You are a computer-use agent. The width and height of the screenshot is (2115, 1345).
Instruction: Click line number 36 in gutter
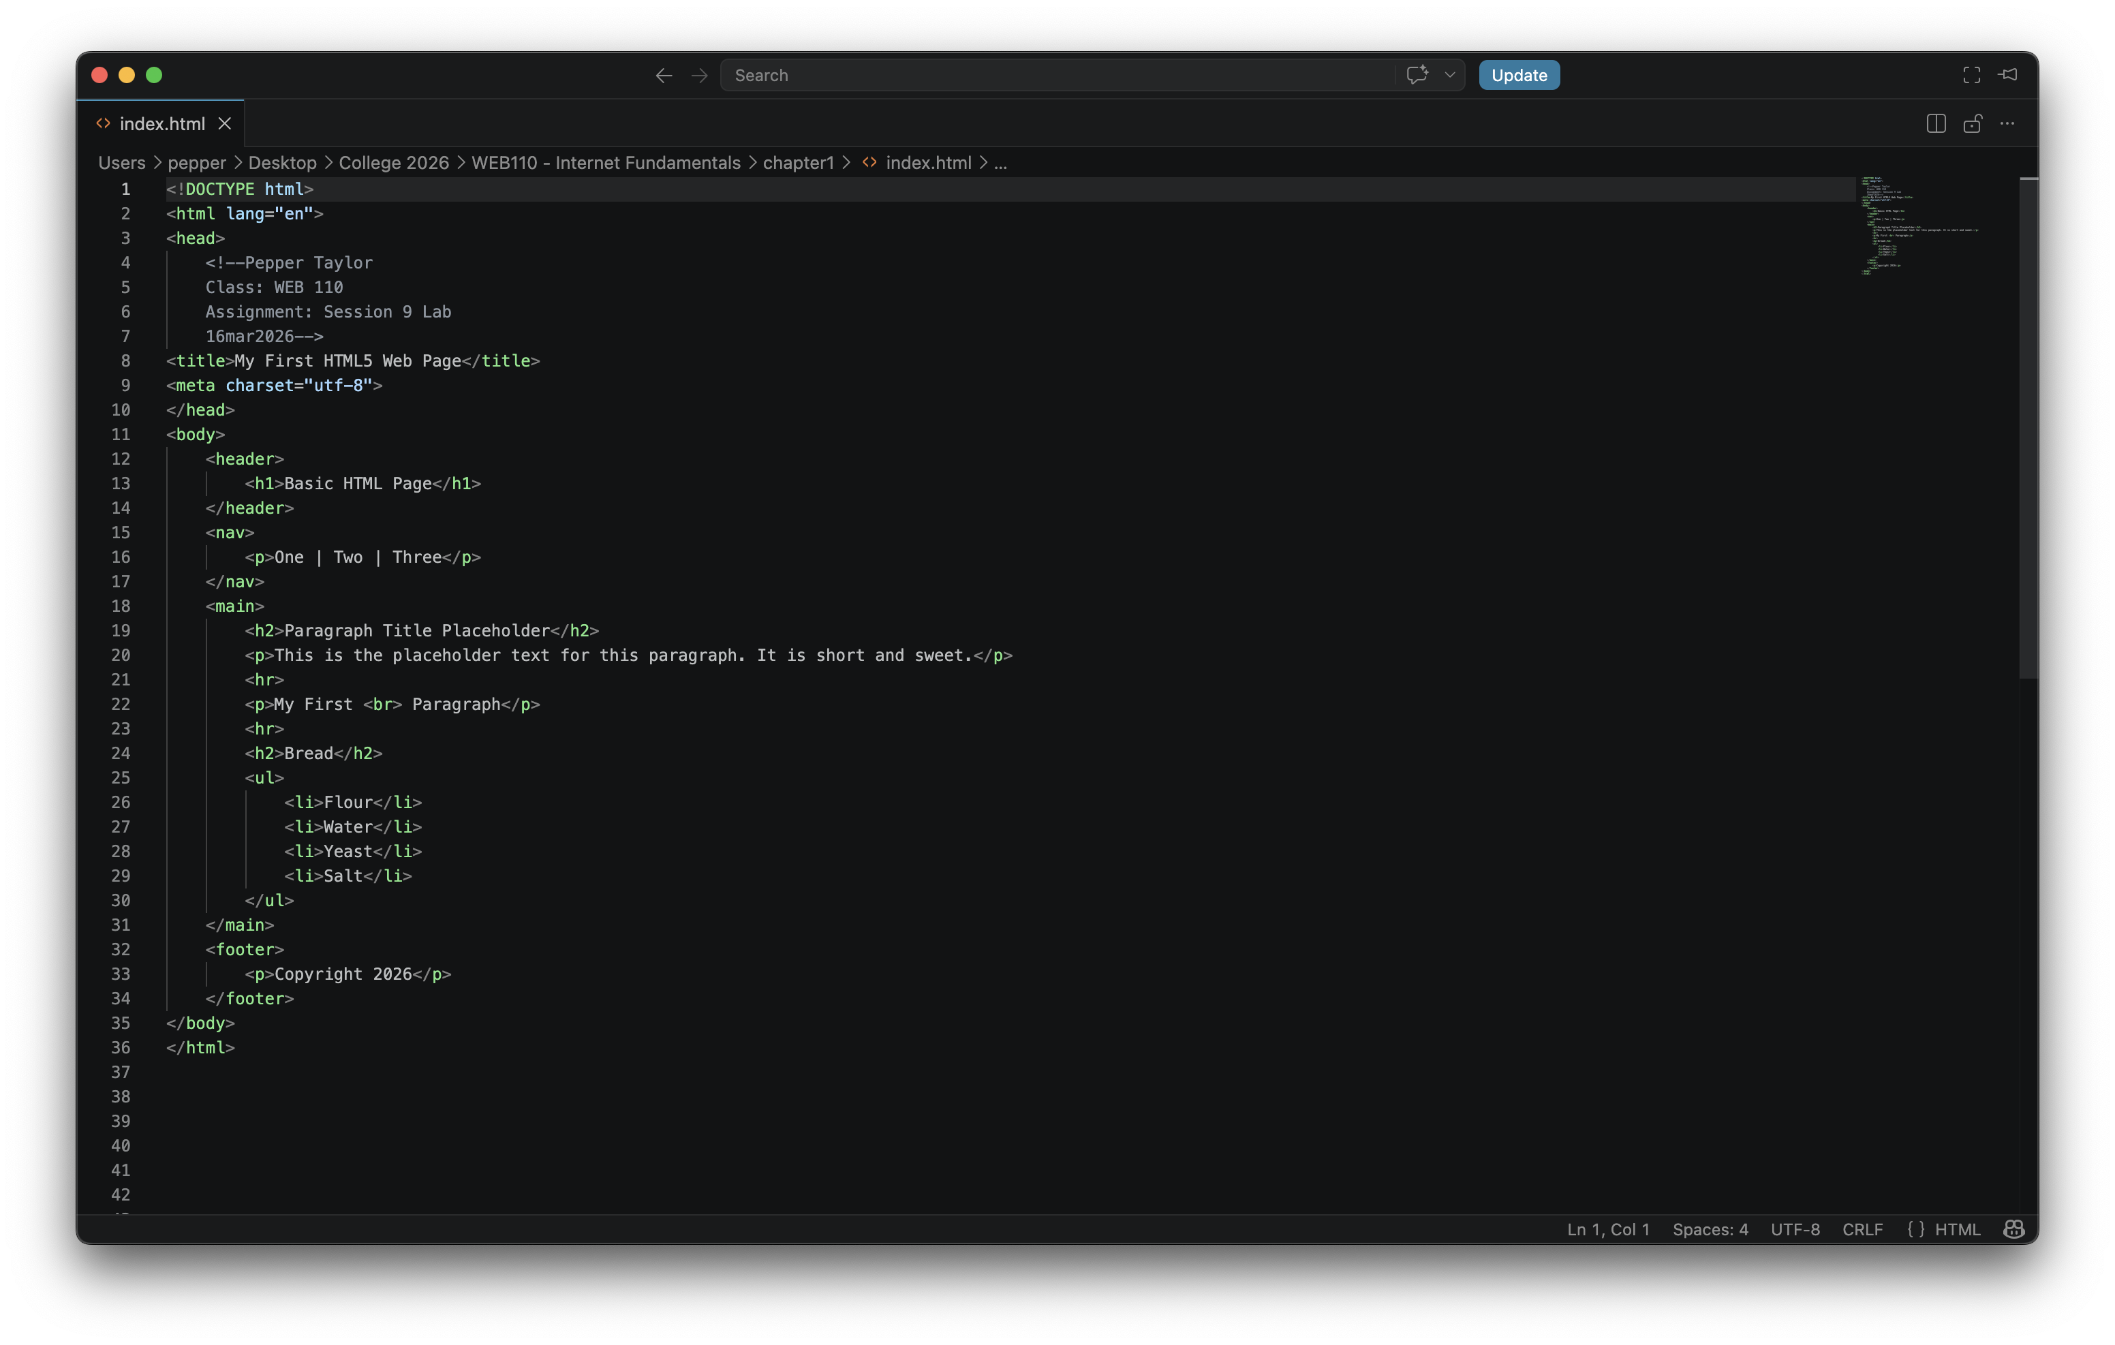[x=121, y=1047]
